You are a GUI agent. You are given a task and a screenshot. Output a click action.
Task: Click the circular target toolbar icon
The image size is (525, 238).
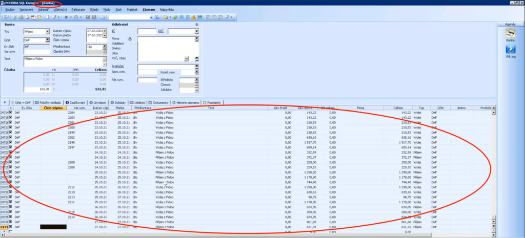[x=76, y=17]
